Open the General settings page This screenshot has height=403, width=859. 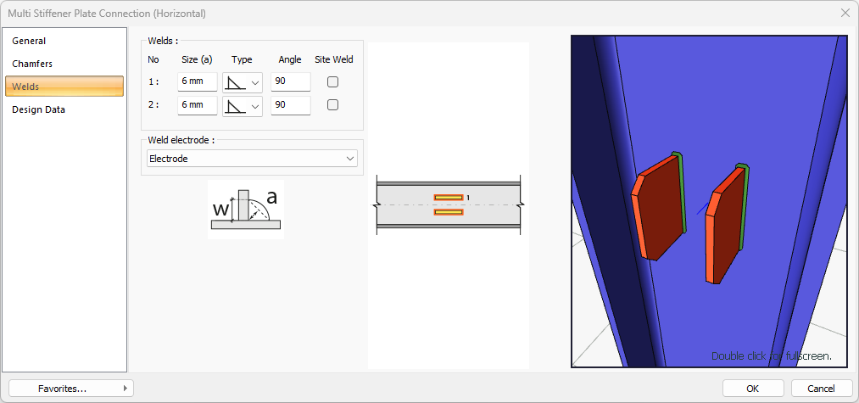[64, 41]
